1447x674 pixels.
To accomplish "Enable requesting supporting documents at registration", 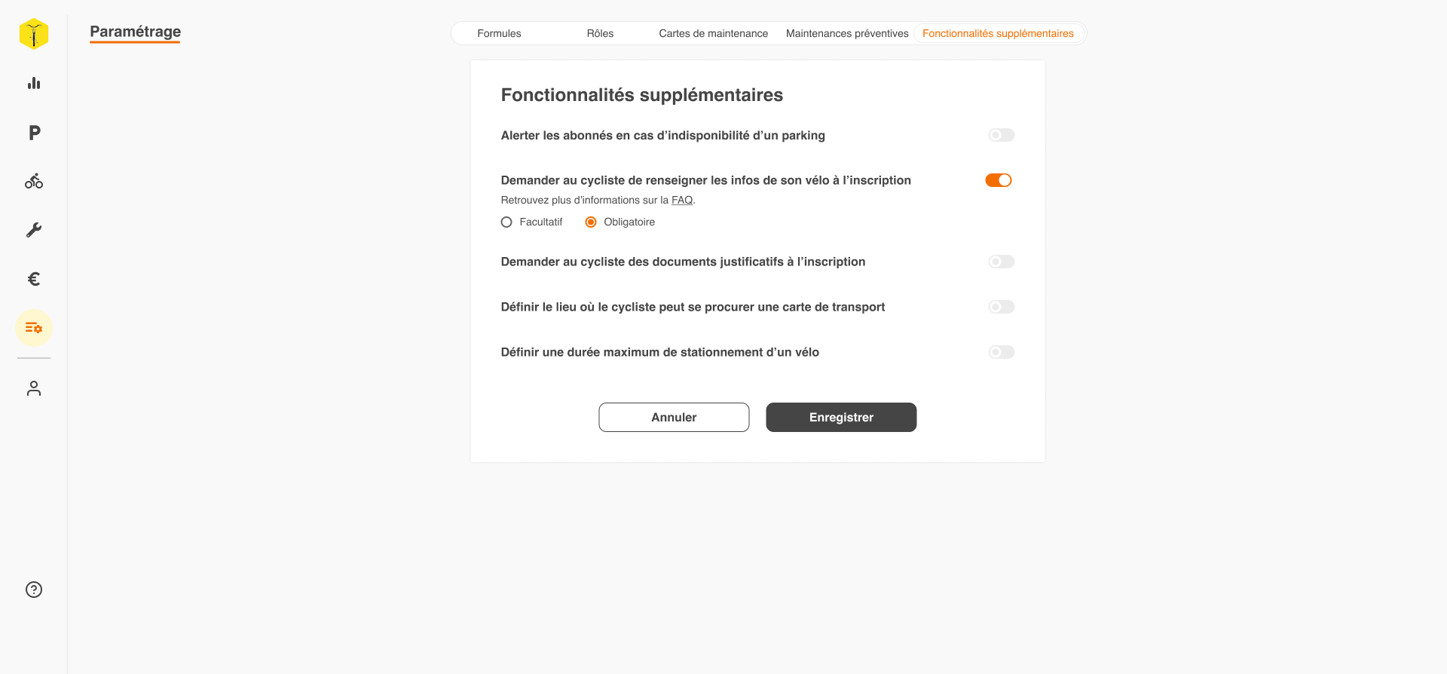I will tap(1000, 262).
